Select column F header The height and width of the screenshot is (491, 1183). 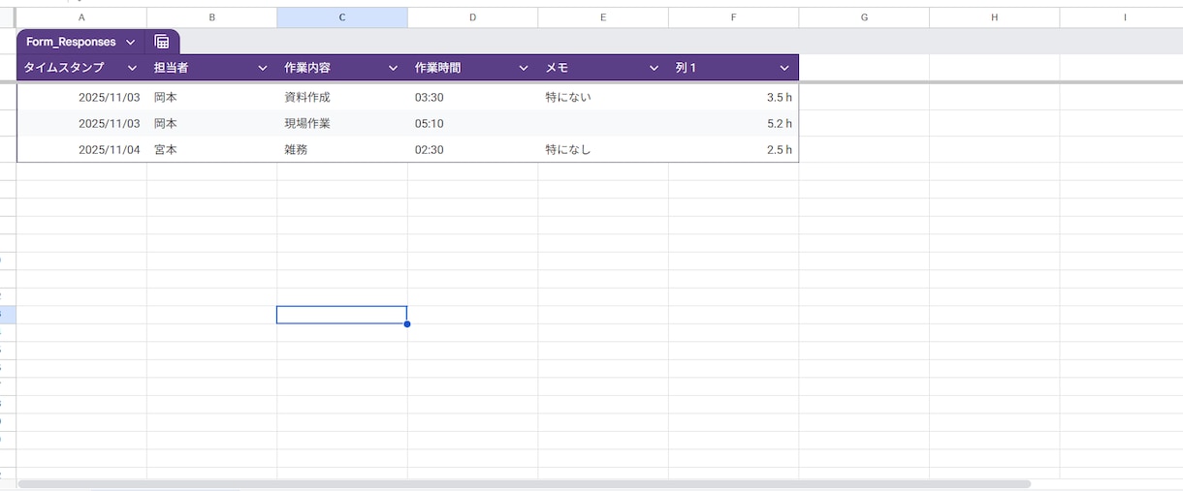[x=733, y=17]
